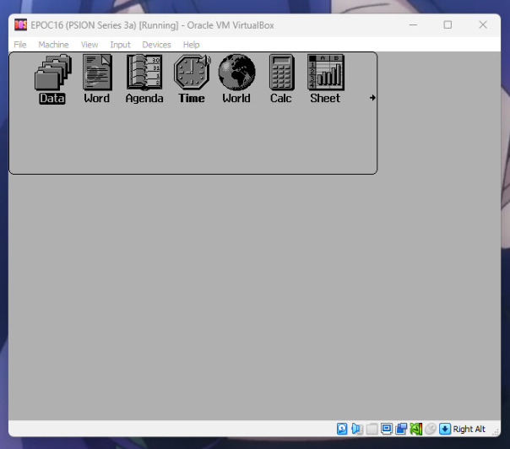The image size is (510, 449).
Task: Select the highlighted Data label
Action: 52,98
